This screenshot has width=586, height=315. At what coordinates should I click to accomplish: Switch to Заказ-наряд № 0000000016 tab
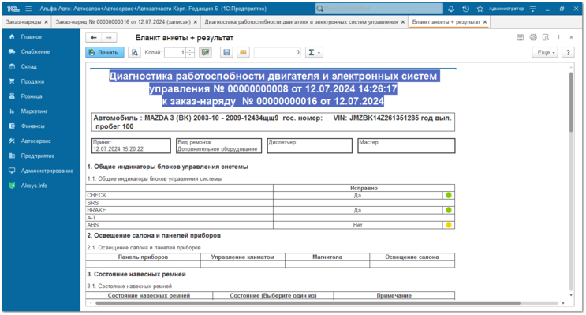[123, 22]
